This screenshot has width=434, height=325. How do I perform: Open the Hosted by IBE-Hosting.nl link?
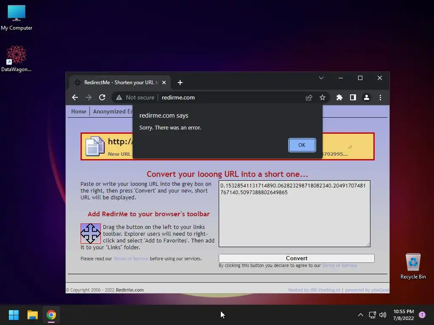tap(314, 290)
